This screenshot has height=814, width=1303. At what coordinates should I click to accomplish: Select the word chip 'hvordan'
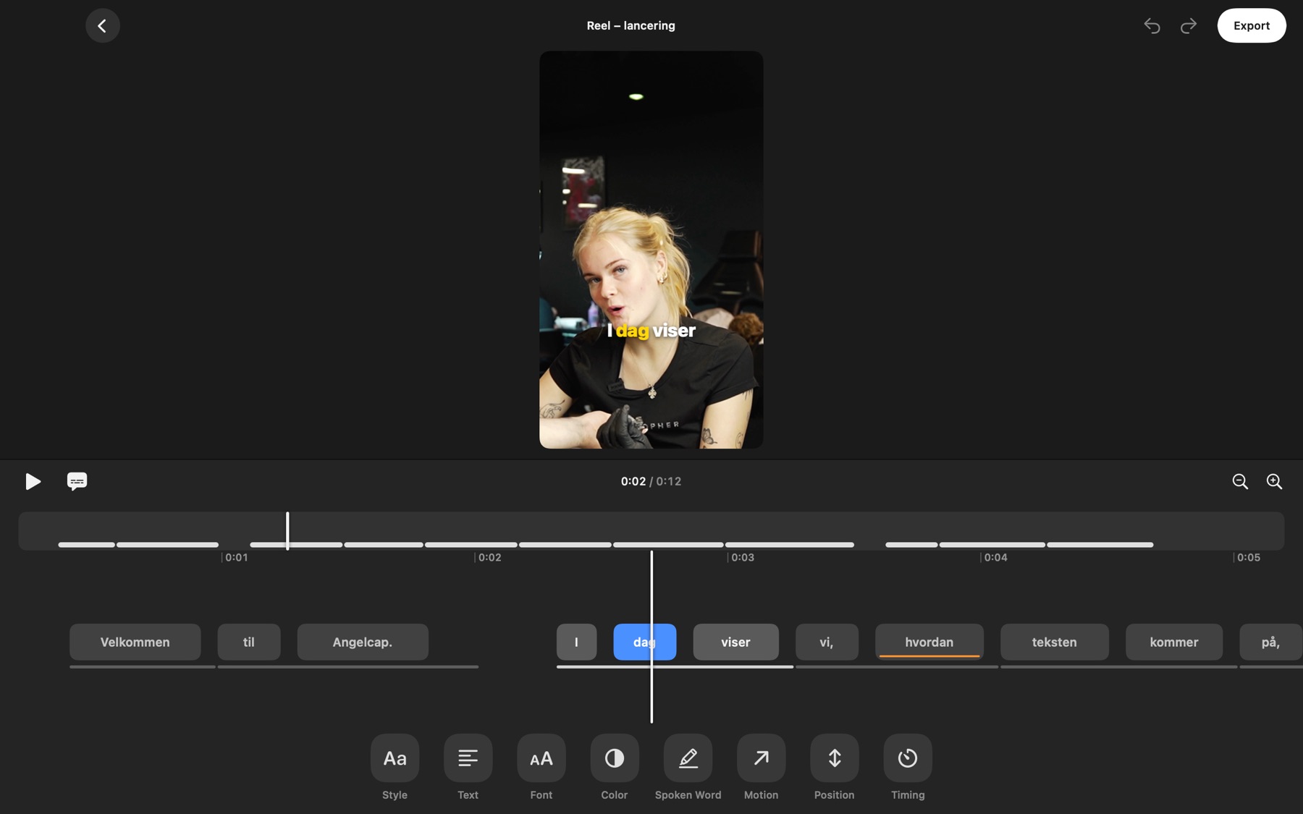(x=929, y=642)
